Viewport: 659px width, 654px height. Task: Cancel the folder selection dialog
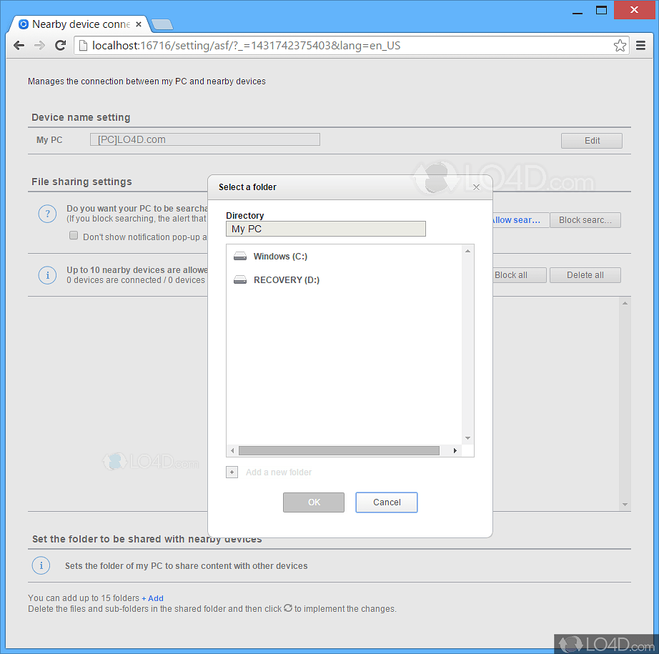[x=386, y=502]
